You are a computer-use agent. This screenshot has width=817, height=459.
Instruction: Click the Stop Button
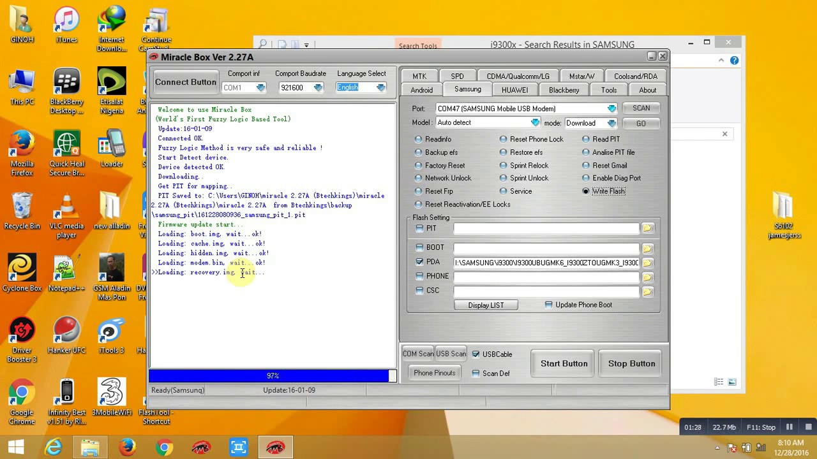[632, 363]
